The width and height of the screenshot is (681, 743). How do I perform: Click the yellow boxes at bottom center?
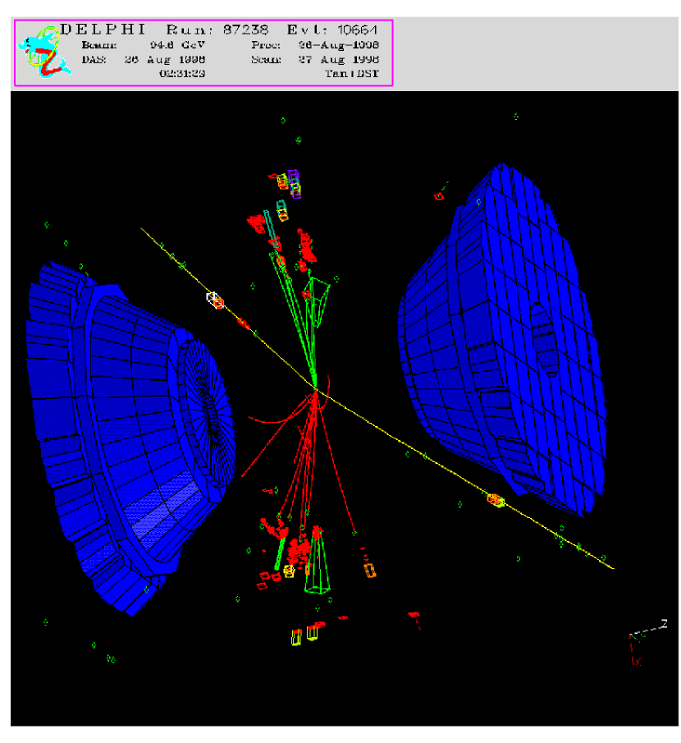point(304,635)
